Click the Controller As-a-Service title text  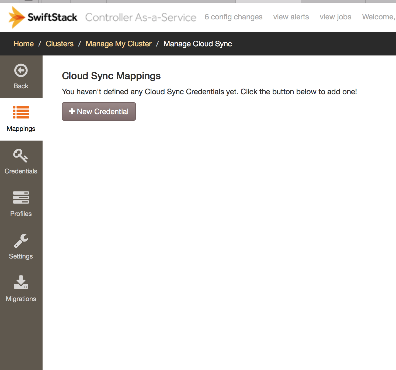point(141,18)
